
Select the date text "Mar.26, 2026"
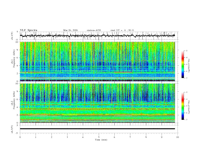click(x=70, y=30)
